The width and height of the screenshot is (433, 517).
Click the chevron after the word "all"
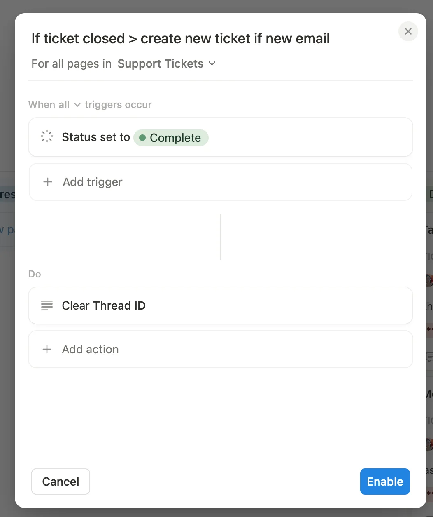coord(77,105)
